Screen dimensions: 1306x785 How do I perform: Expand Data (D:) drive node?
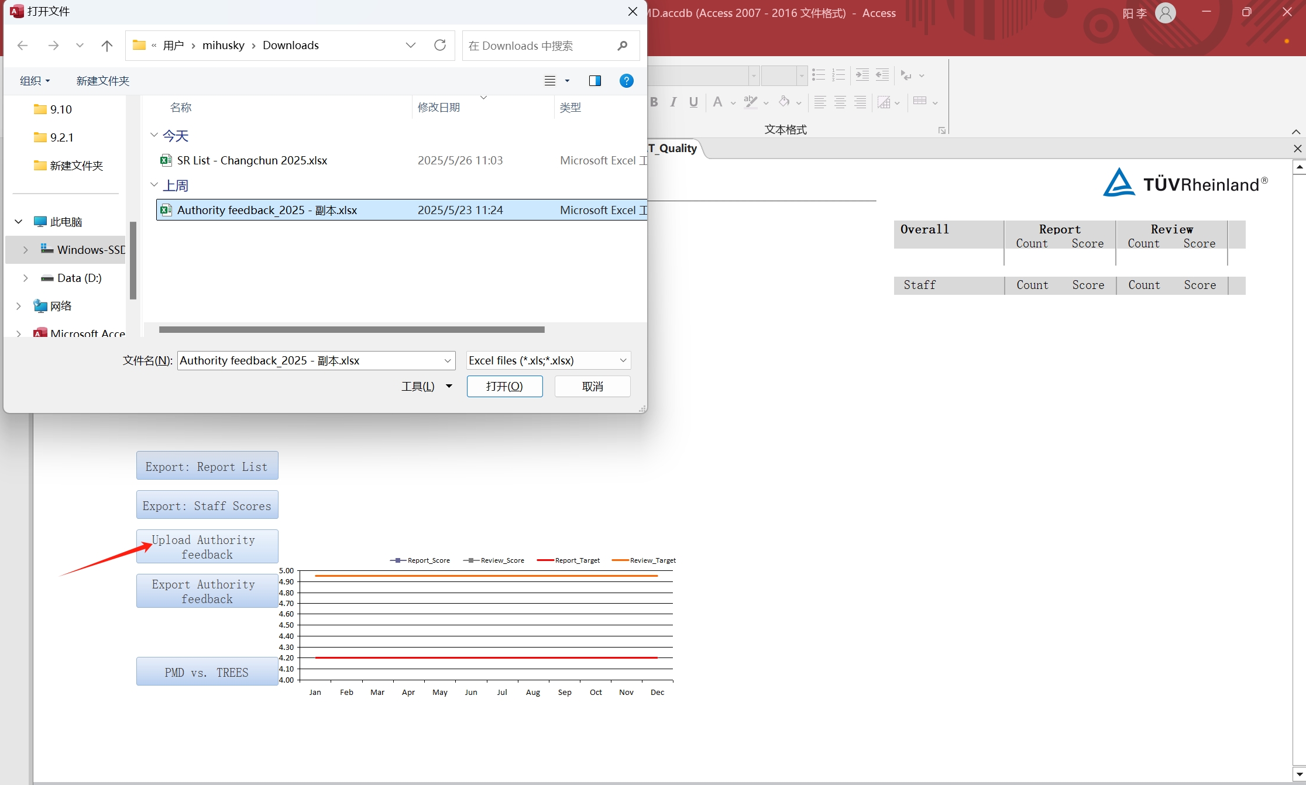(25, 278)
